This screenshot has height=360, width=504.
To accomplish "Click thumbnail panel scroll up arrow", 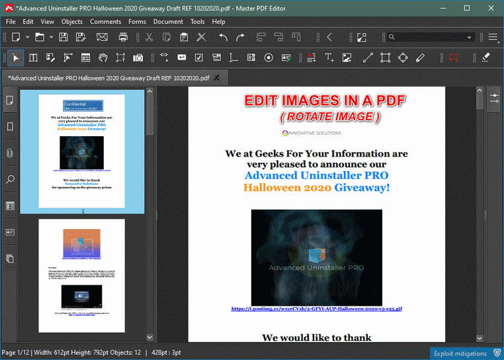I will 149,91.
